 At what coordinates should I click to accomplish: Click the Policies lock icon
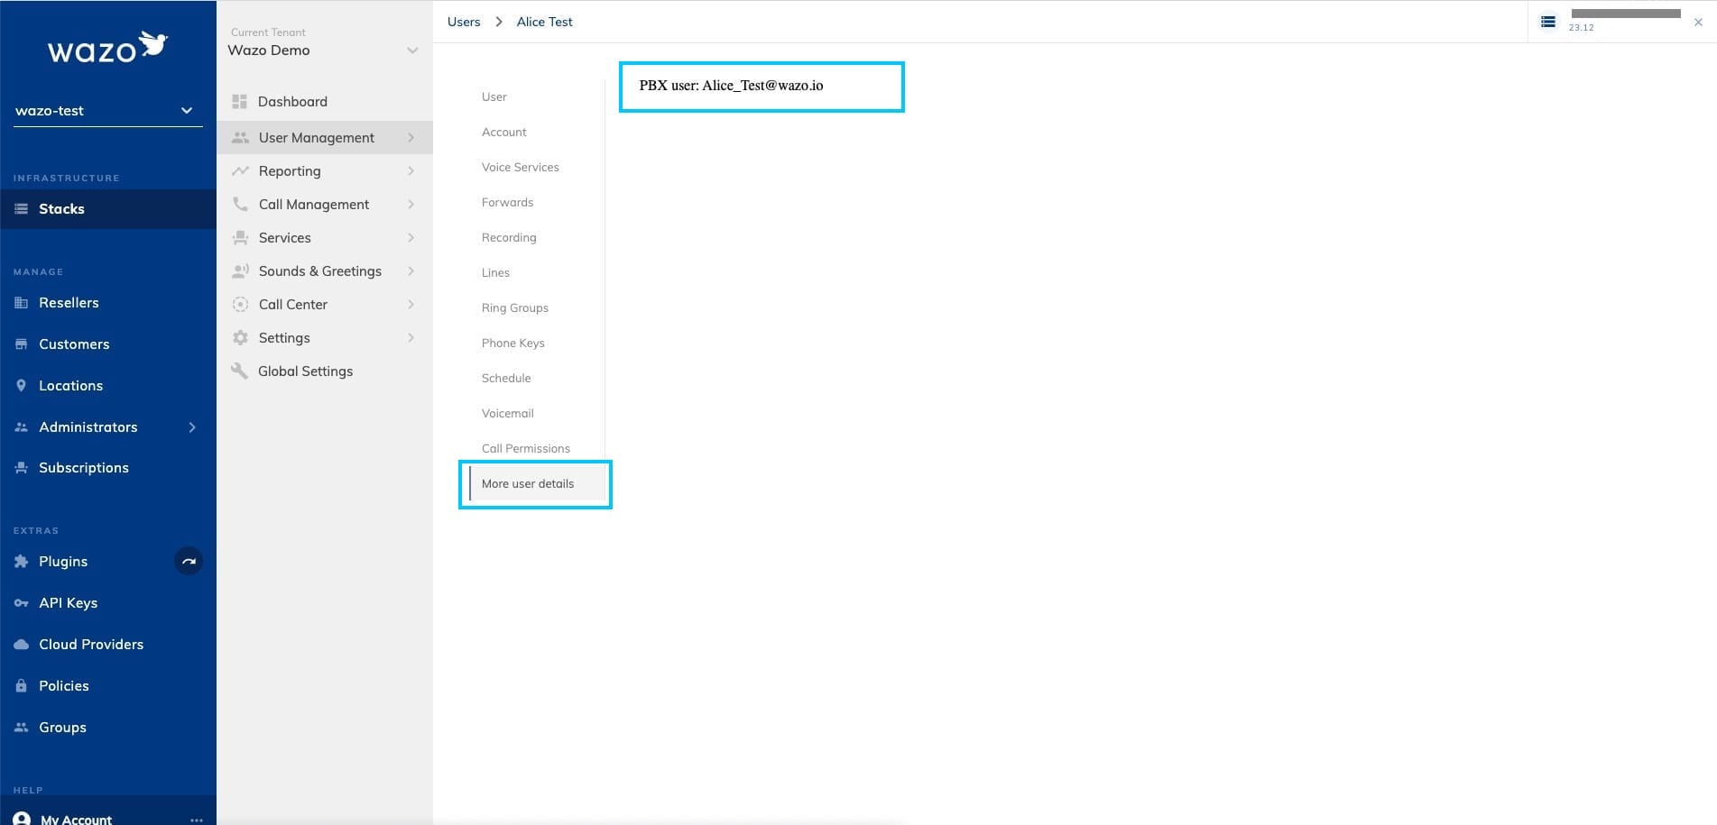pos(21,686)
